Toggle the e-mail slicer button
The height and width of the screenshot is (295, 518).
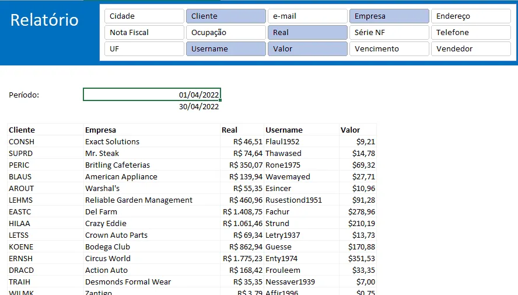click(x=307, y=16)
